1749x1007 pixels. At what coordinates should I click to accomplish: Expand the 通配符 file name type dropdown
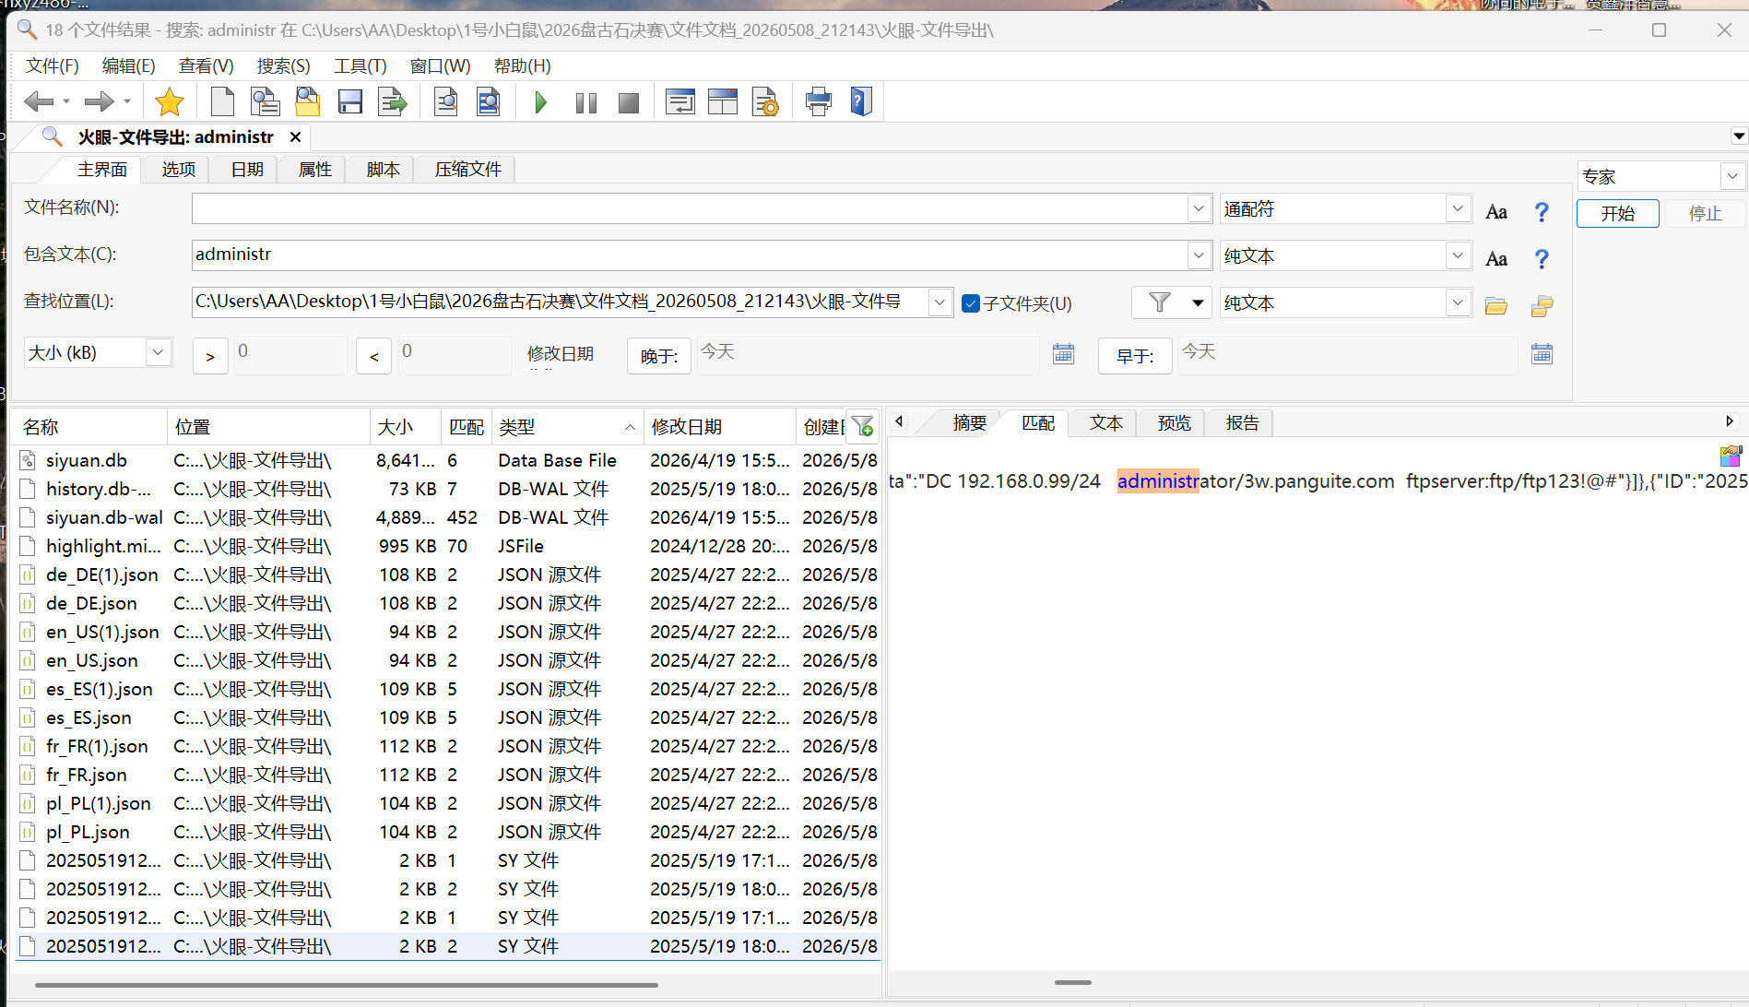[x=1458, y=208]
